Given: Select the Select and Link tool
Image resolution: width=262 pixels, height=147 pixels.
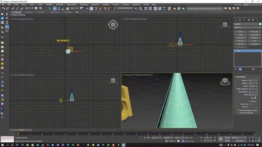Looking at the screenshot, I should coord(13,9).
